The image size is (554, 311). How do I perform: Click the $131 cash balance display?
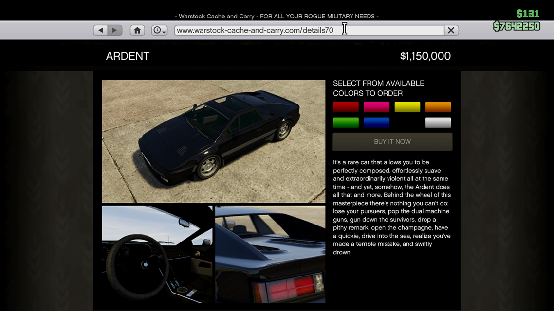528,14
